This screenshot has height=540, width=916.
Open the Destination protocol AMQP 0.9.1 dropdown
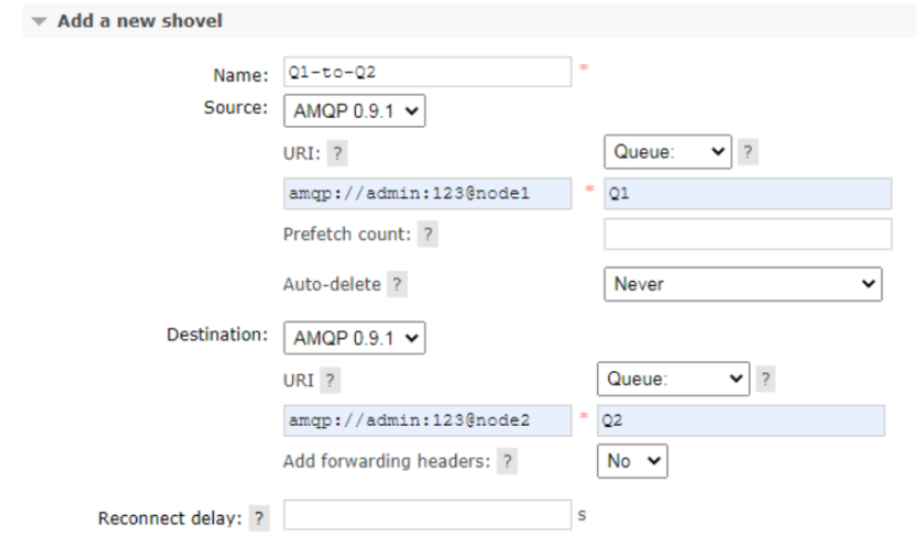click(x=354, y=339)
